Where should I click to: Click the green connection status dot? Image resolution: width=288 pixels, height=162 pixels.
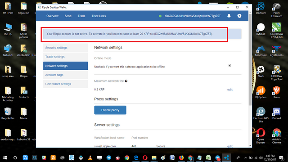[x=160, y=16]
